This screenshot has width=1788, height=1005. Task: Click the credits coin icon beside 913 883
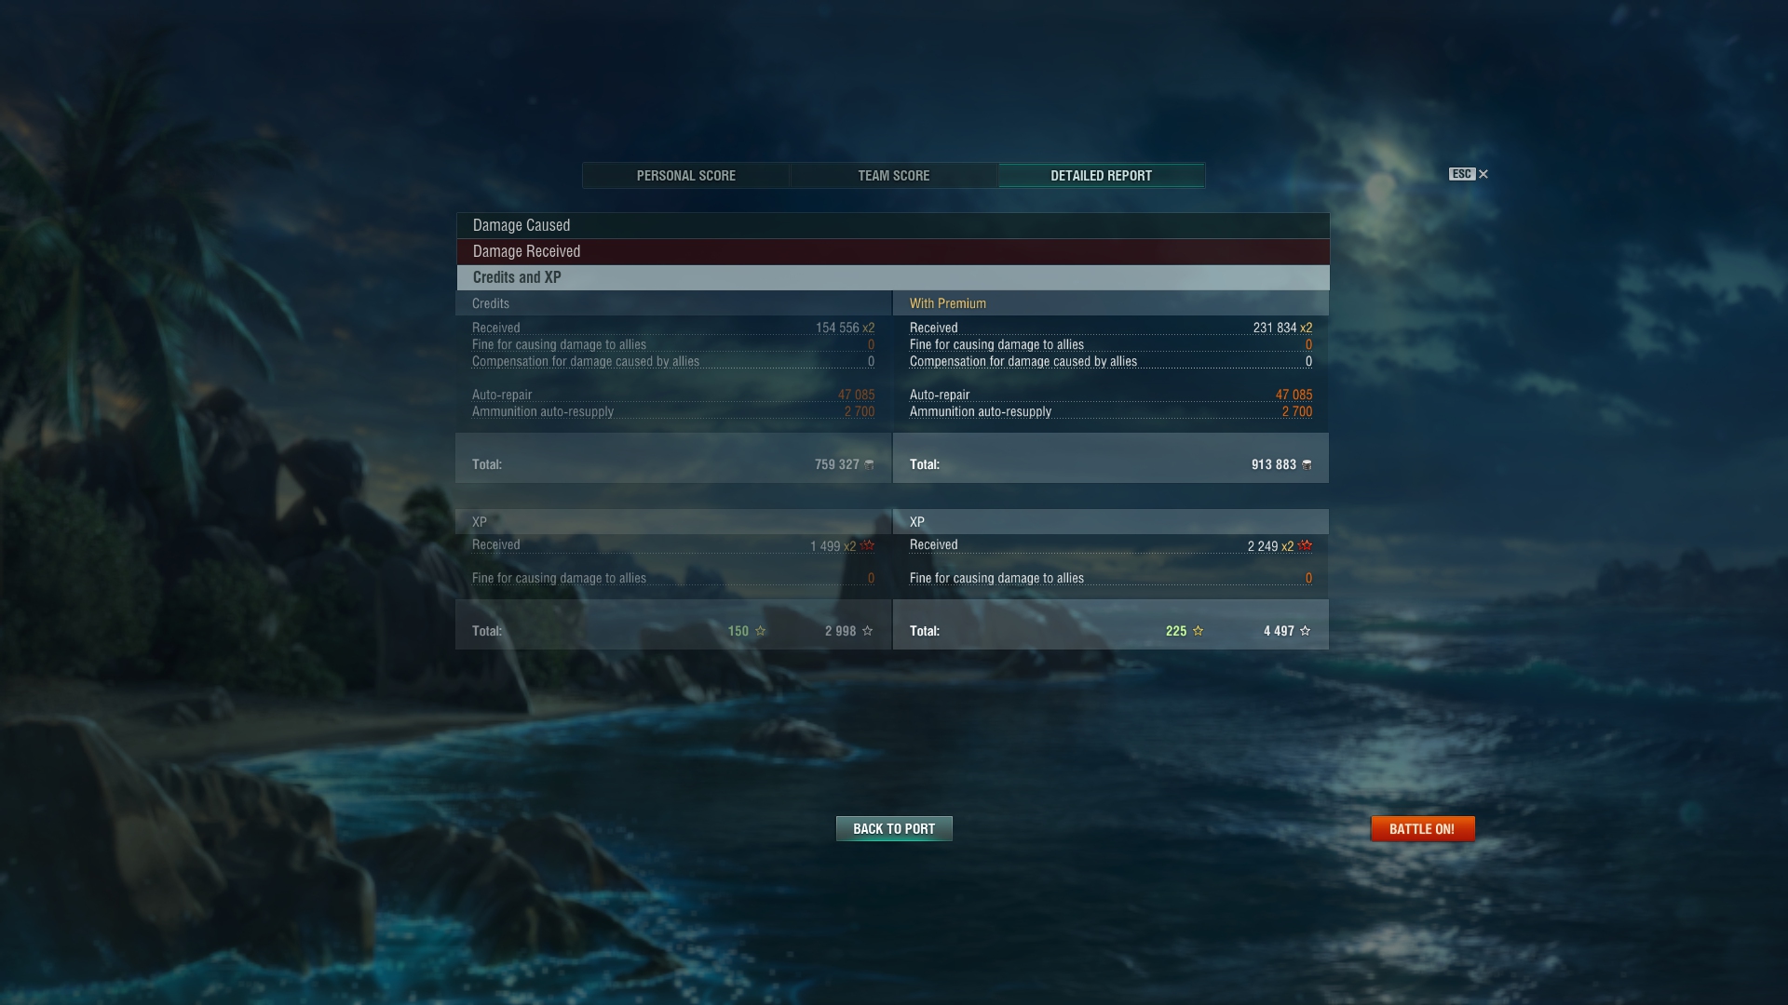pyautogui.click(x=1307, y=464)
